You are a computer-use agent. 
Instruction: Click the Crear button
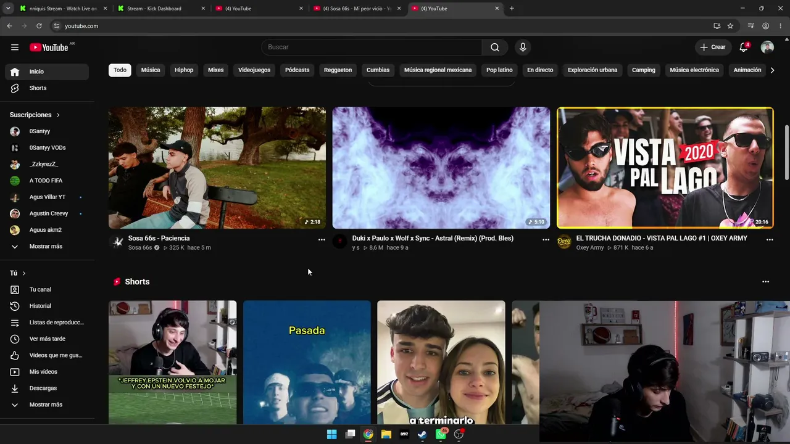[713, 47]
